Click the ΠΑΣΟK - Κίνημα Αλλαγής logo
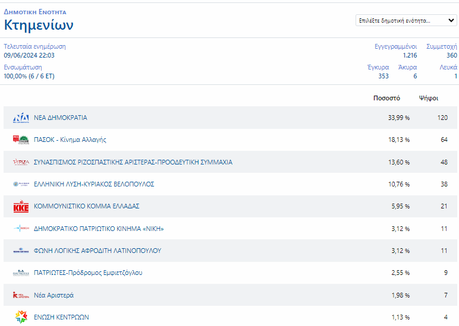The image size is (459, 326). click(21, 140)
